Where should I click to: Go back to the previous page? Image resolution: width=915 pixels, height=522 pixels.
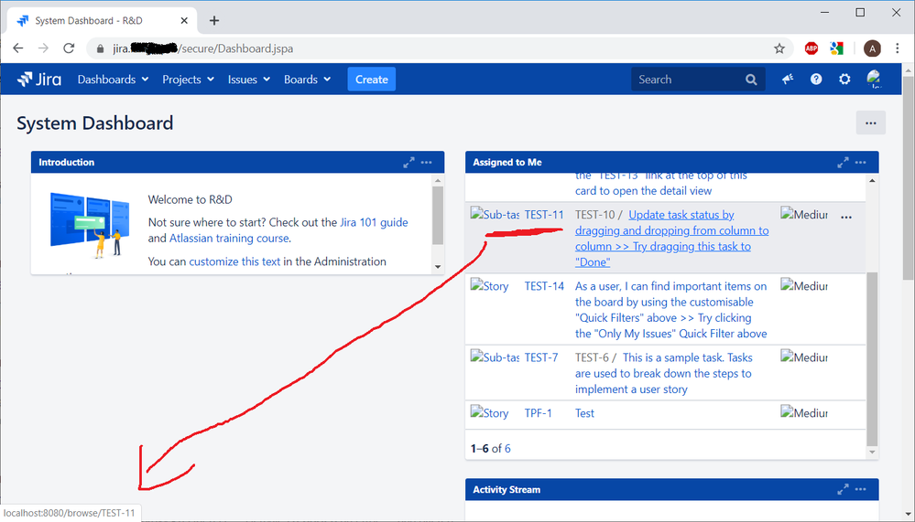(x=18, y=48)
